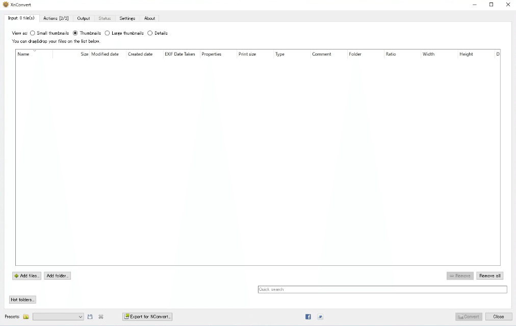Click the Ratio column header
Image resolution: width=516 pixels, height=326 pixels.
(403, 54)
